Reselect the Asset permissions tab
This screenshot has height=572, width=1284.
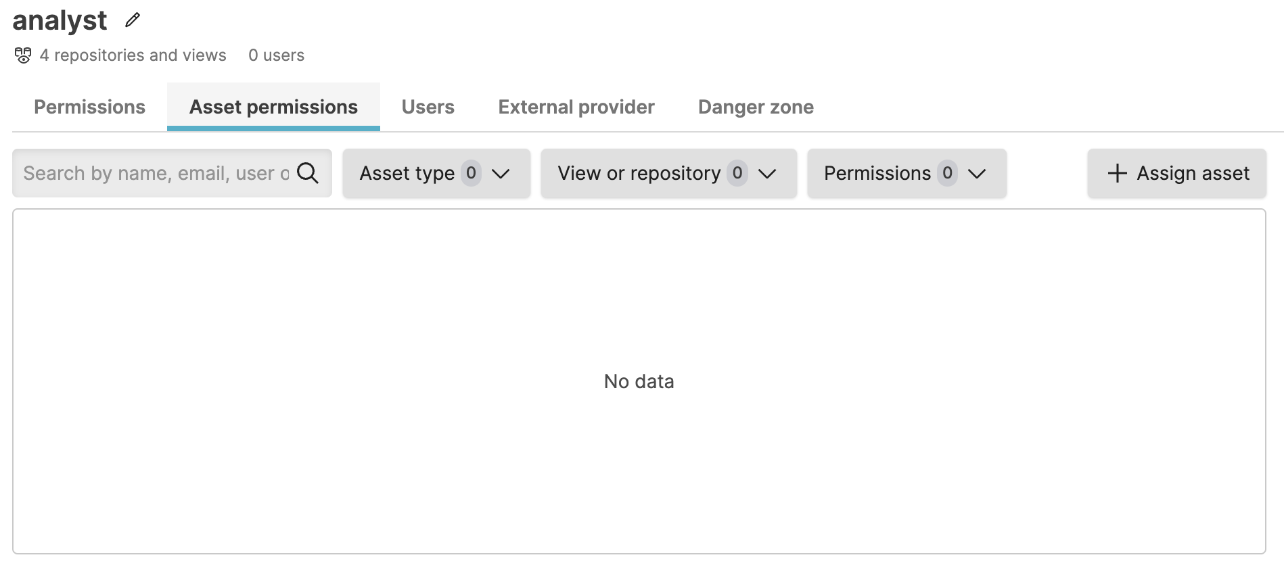[273, 107]
